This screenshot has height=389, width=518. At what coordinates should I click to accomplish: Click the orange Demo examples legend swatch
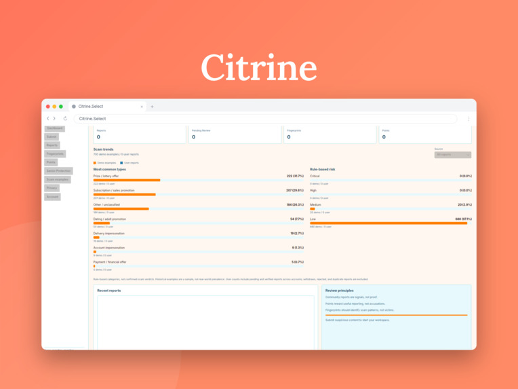pyautogui.click(x=95, y=163)
